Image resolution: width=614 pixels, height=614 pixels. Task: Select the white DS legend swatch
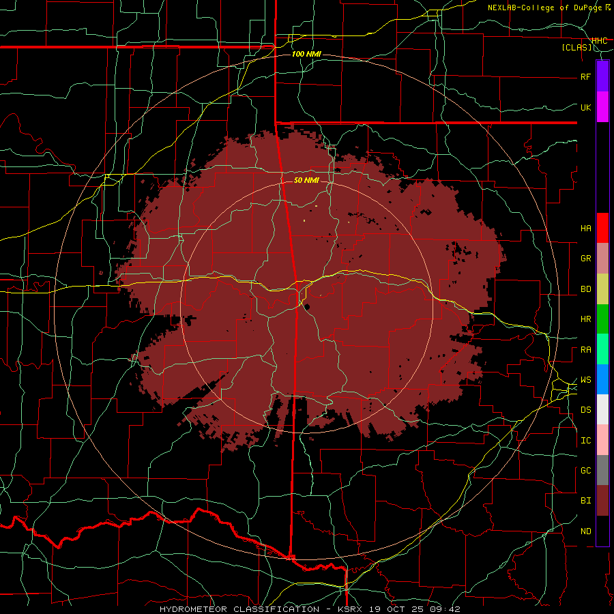pos(602,409)
